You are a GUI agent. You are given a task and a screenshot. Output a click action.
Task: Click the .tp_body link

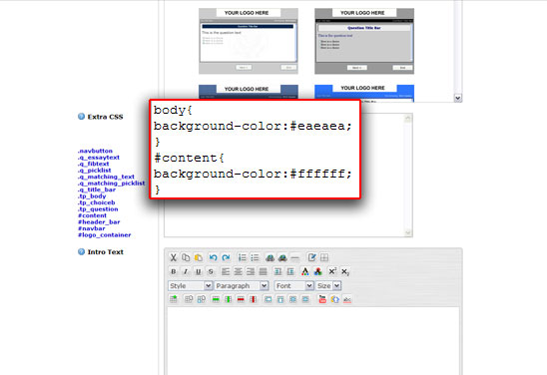tap(92, 196)
